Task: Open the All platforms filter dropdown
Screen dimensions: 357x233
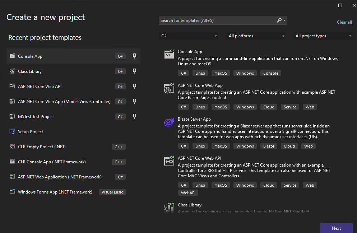Action: click(256, 36)
